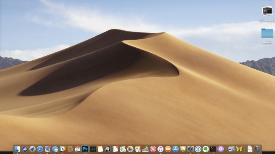Open the brown wooden box app icon
Screen dimensions: 275x154
click(70, 149)
